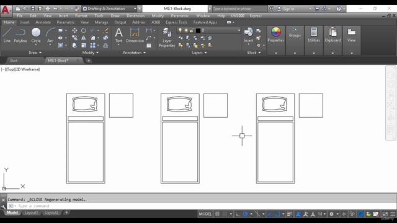Open the Clipboard panel

tap(332, 35)
